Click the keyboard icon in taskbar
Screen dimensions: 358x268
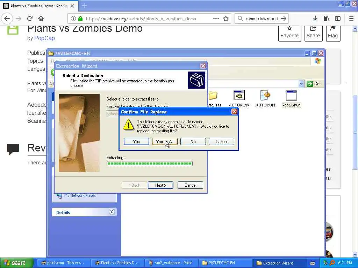click(313, 263)
